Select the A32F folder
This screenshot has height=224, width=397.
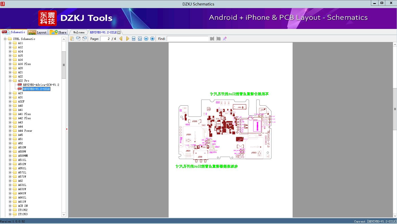(21, 101)
